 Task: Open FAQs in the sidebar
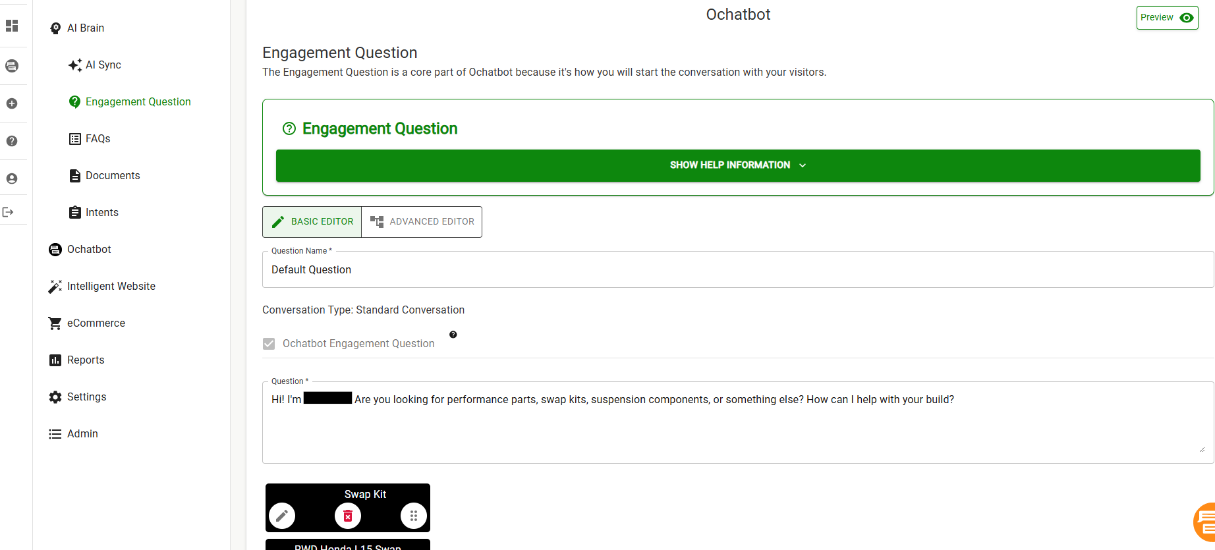pos(98,139)
